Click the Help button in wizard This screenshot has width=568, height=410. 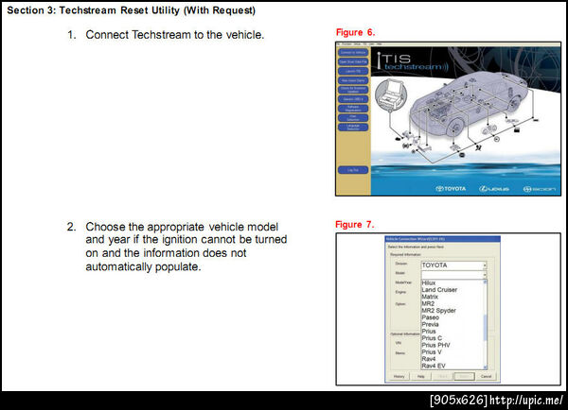(x=420, y=376)
